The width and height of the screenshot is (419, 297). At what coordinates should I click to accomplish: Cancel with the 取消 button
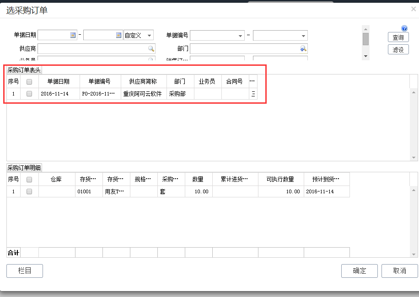[399, 271]
